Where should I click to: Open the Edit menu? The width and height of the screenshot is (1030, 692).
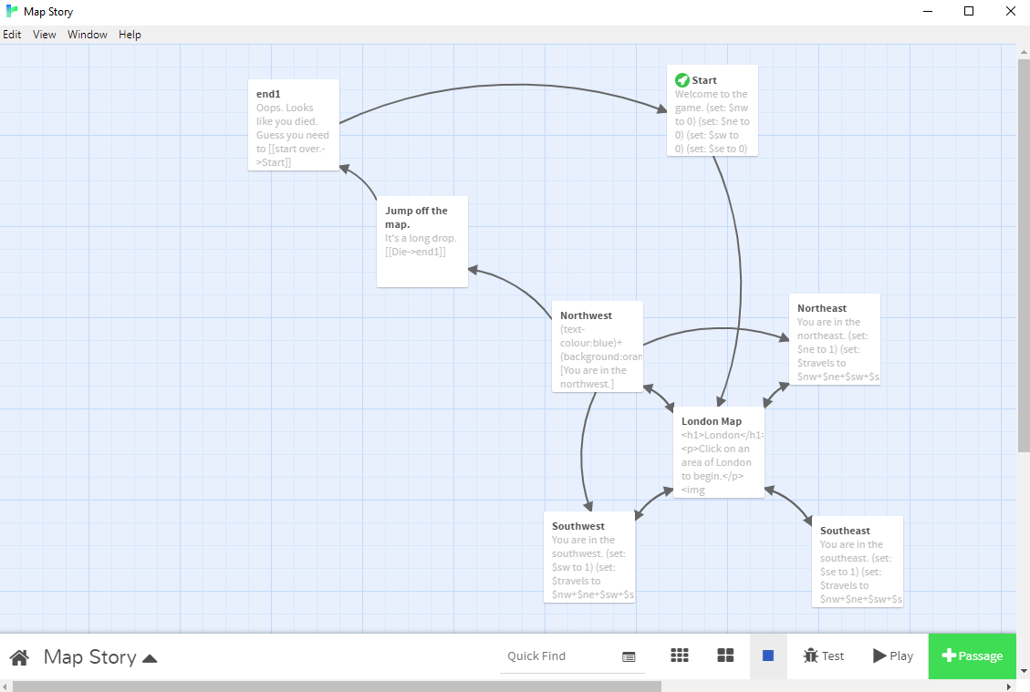pyautogui.click(x=12, y=35)
